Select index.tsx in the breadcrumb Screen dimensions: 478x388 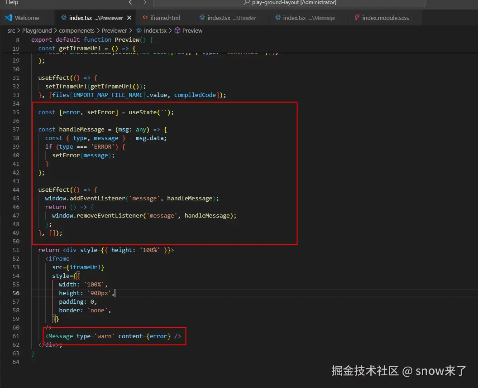155,30
